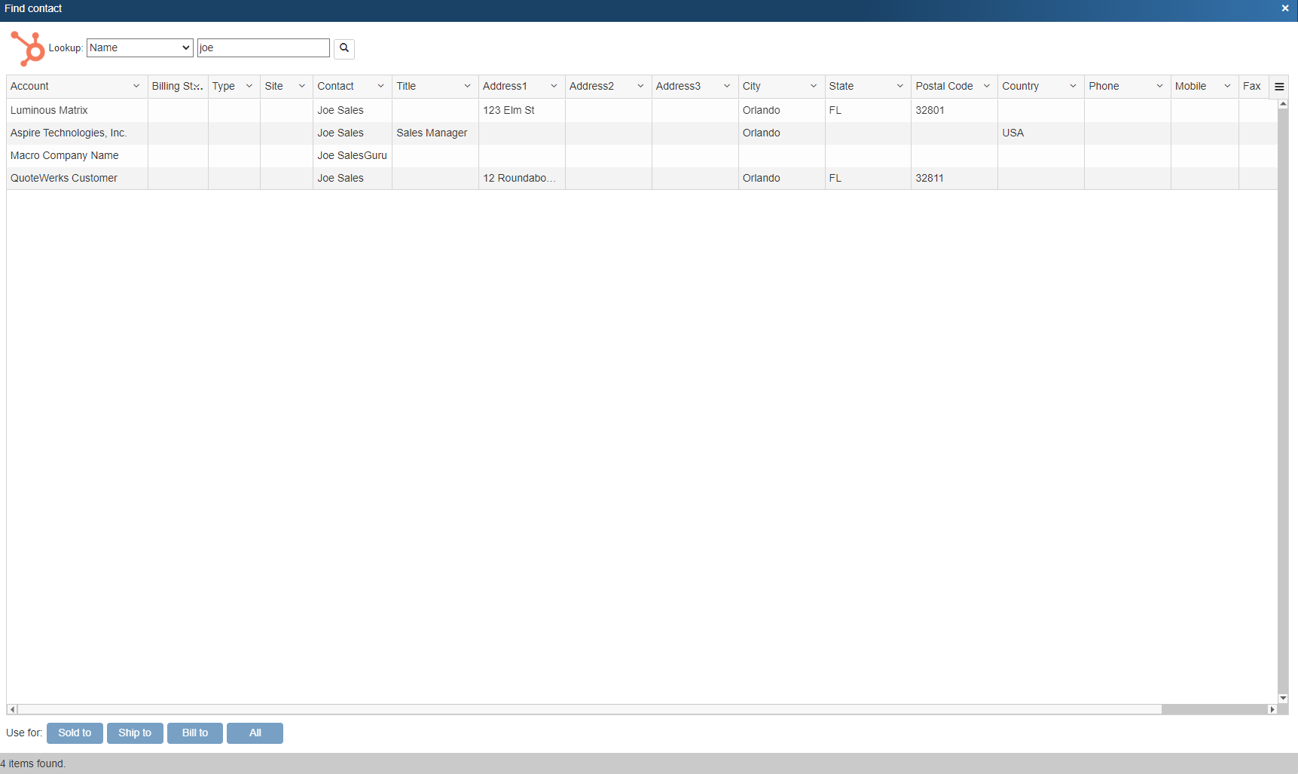Click the magnifying glass search button

tap(344, 48)
